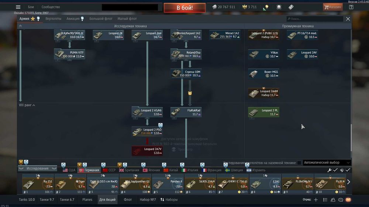Screen dimensions: 369x207
Task: Click the clock icon below Стрела-10М
Action: [190, 93]
